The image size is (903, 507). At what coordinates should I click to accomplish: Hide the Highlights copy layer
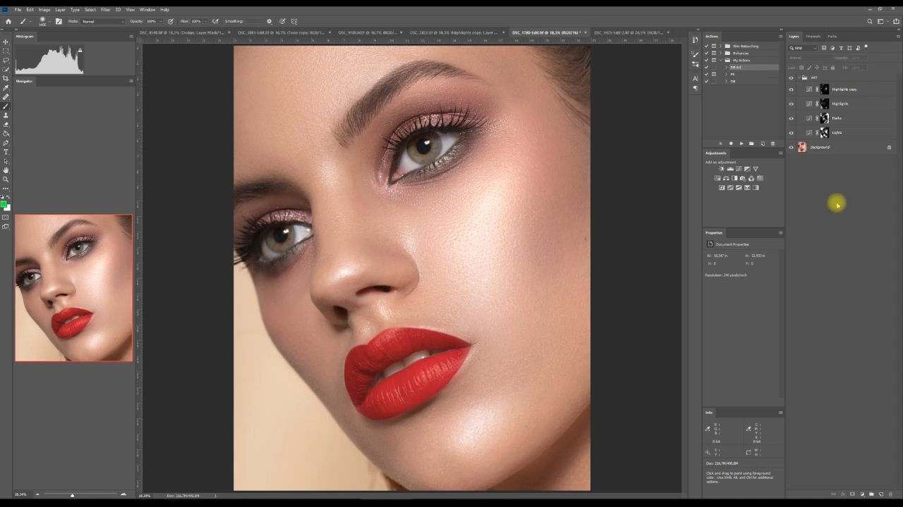point(791,89)
